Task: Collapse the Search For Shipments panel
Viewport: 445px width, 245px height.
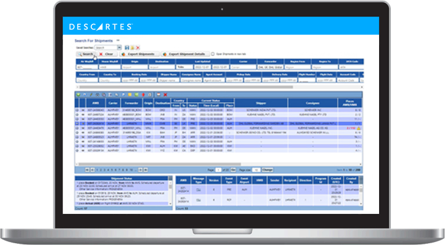Action: click(118, 40)
